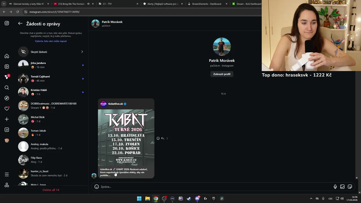Image resolution: width=361 pixels, height=203 pixels.
Task: Go back from message requests with arrow
Action: tap(20, 23)
